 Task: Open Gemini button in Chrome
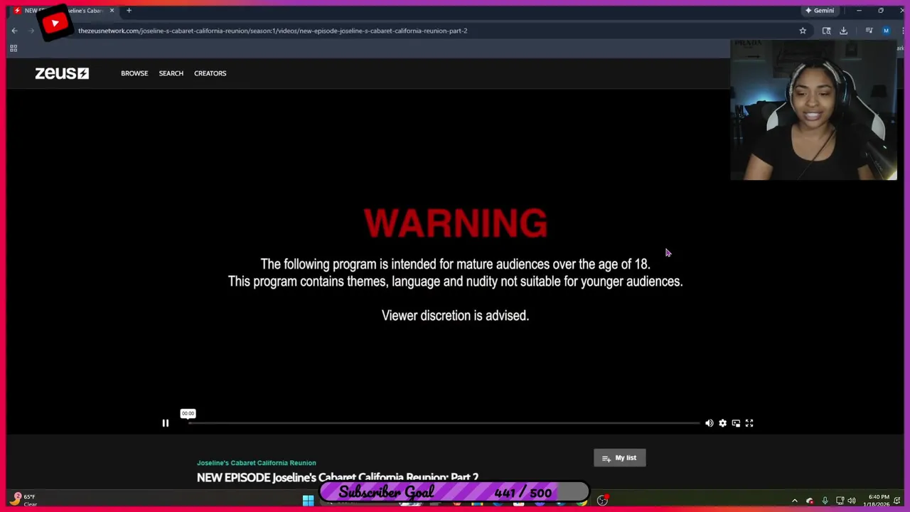(x=820, y=11)
